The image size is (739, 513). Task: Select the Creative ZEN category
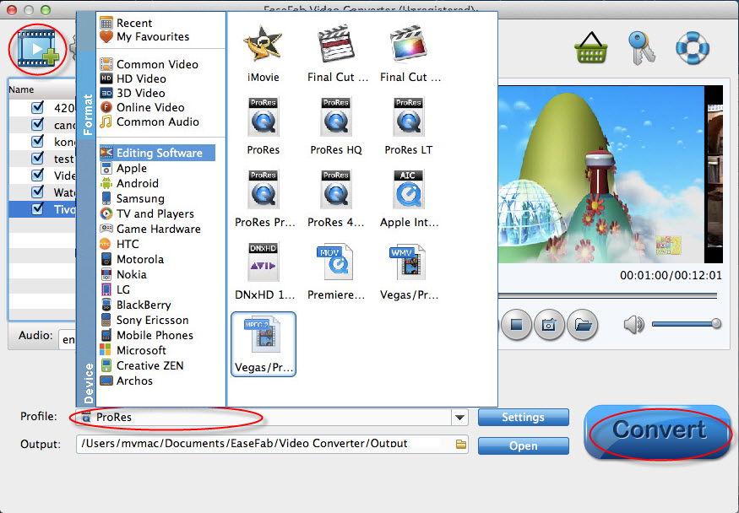141,365
